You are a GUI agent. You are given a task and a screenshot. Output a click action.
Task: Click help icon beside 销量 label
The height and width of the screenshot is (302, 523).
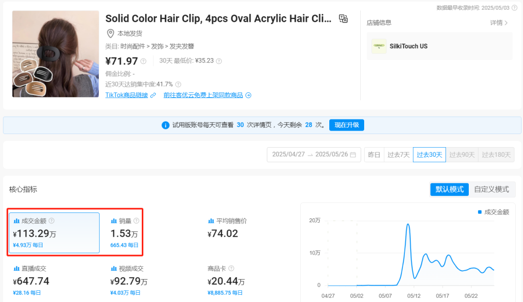[136, 221]
